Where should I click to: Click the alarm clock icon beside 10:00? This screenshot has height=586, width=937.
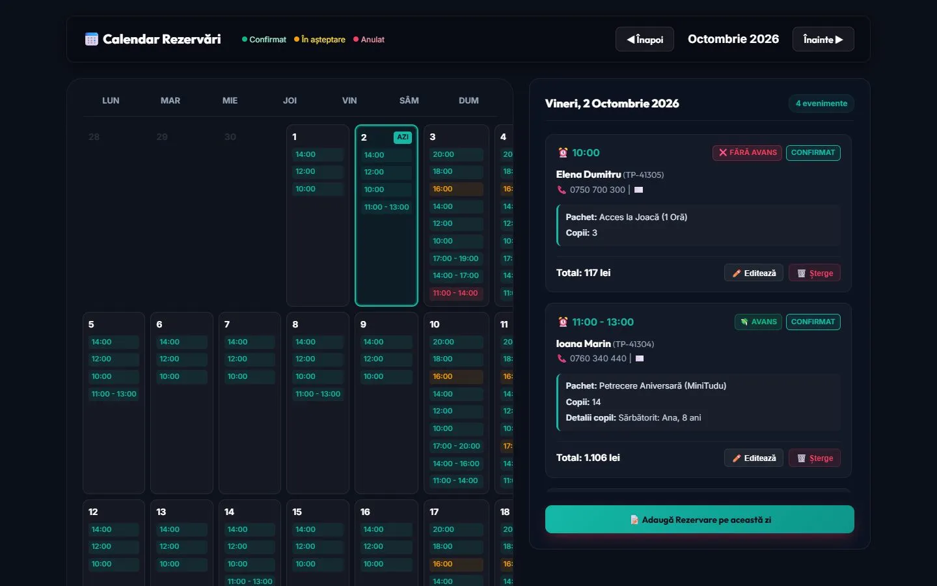click(x=563, y=153)
